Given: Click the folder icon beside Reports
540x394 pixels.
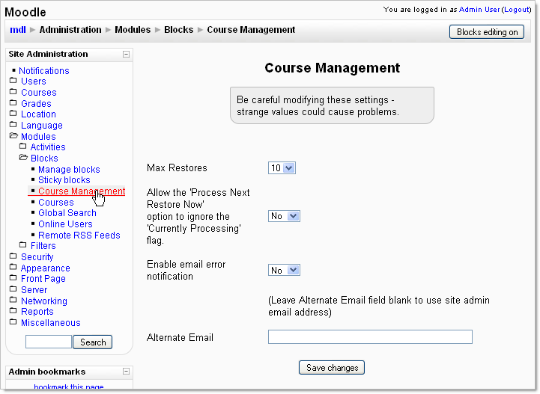Looking at the screenshot, I should click(x=13, y=311).
